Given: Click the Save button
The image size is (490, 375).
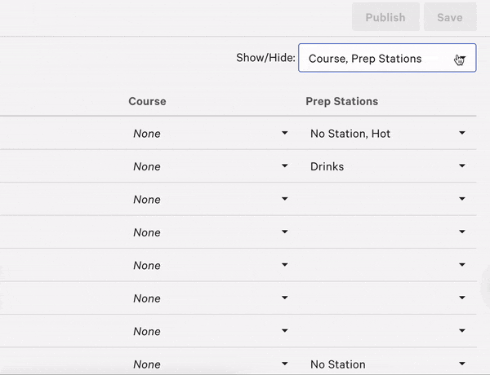Looking at the screenshot, I should 449,17.
